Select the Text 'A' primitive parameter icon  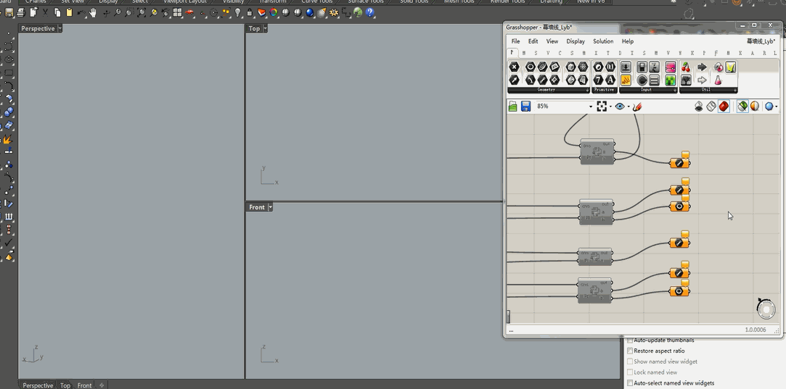610,80
